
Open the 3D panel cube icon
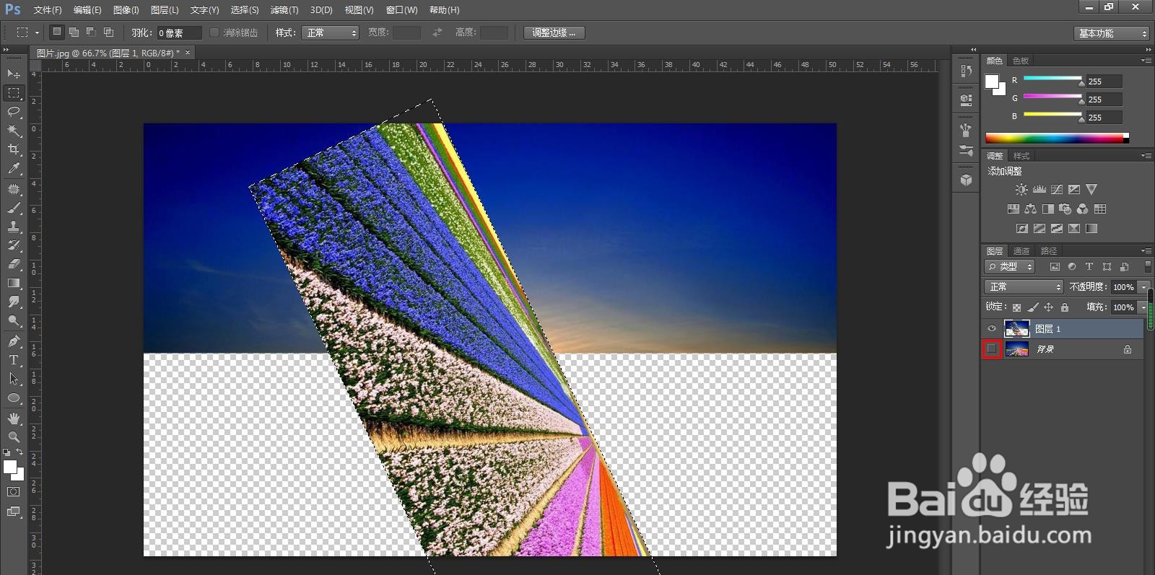tap(966, 180)
